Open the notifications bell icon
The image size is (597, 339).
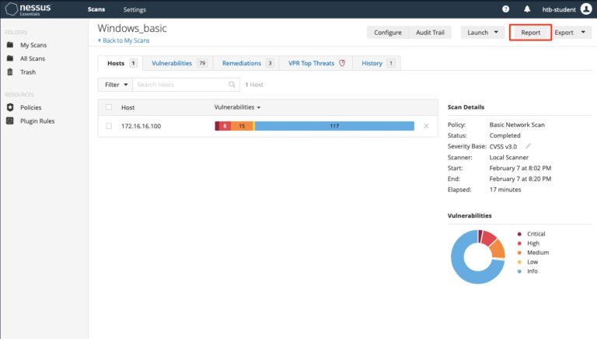[x=527, y=9]
